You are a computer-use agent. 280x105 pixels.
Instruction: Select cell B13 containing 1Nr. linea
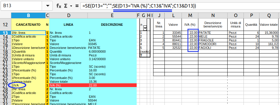point(28,33)
